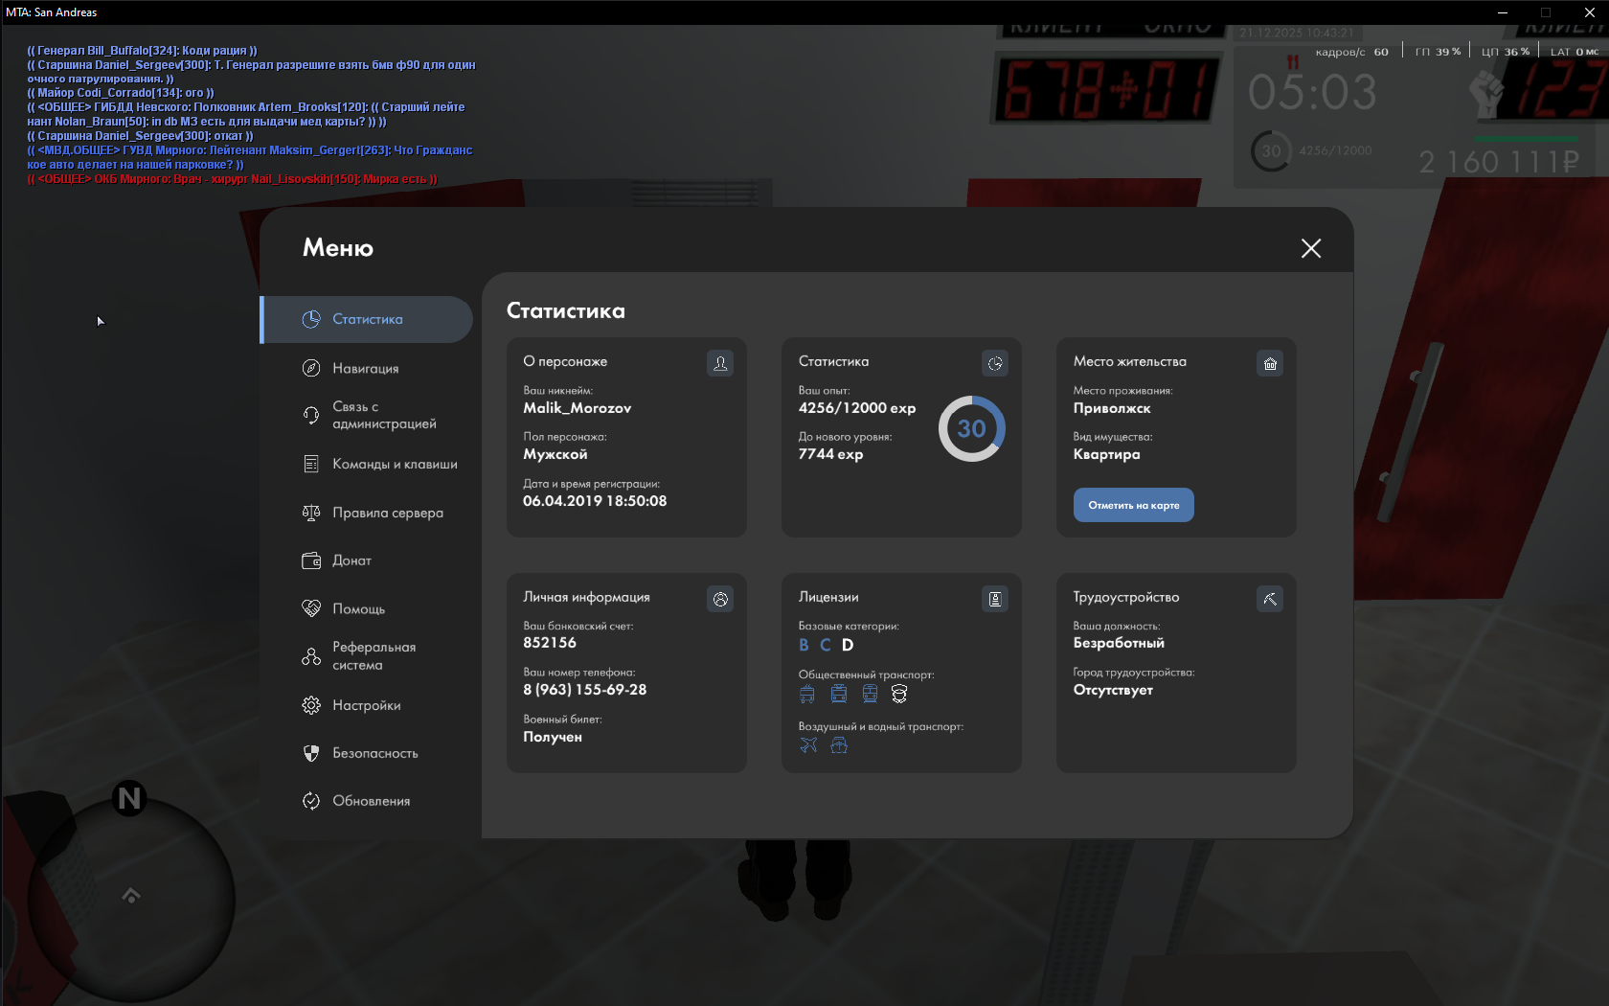Click the first public transport bus icon
Screen dimensions: 1609x1006
[x=807, y=694]
